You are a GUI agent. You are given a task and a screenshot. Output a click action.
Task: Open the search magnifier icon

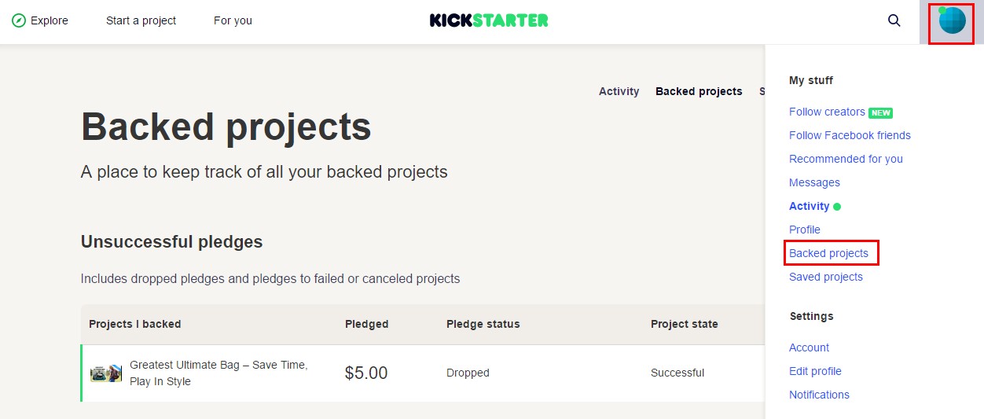894,20
